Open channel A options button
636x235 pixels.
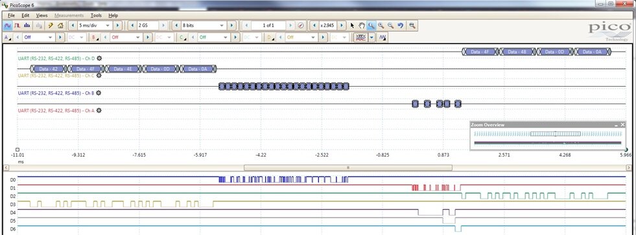(8, 38)
